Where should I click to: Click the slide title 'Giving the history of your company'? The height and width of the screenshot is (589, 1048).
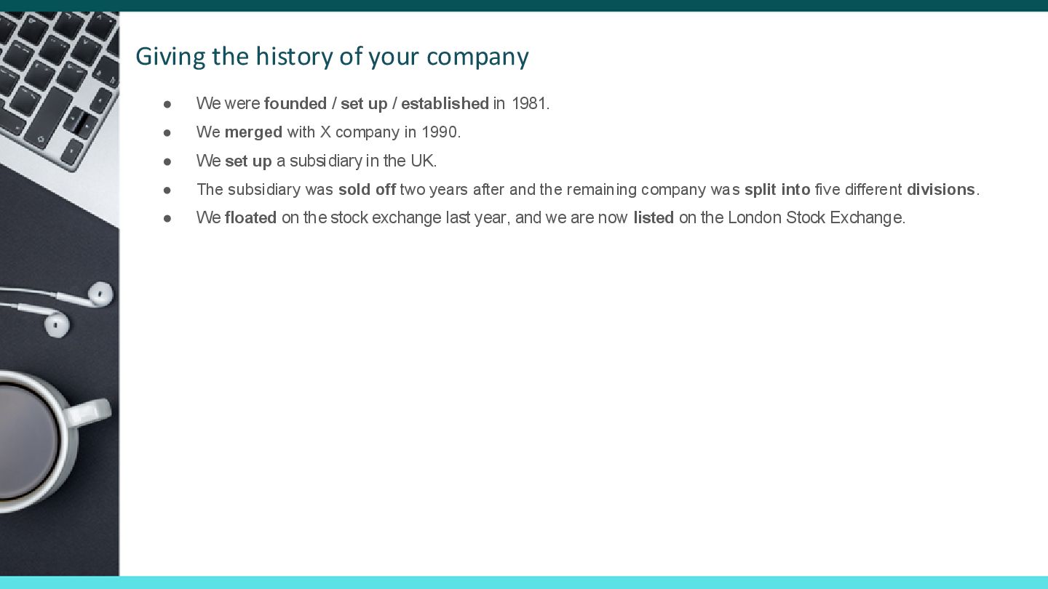click(332, 57)
